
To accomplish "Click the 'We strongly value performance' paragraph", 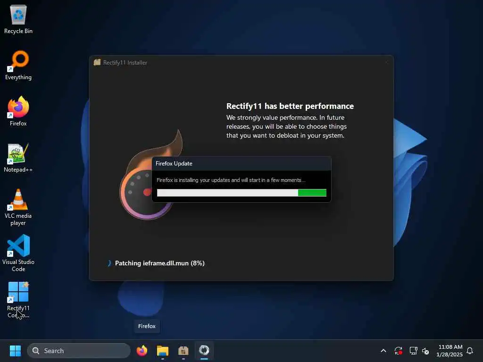I will [286, 126].
